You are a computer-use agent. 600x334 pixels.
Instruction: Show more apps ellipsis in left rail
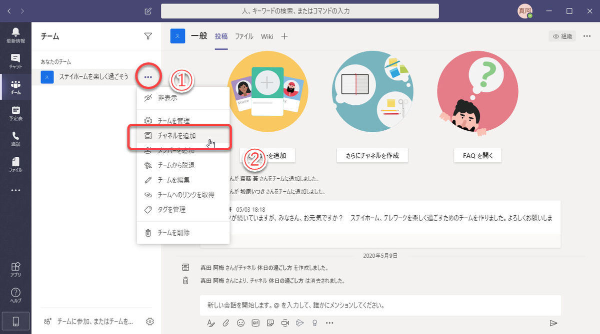[15, 190]
